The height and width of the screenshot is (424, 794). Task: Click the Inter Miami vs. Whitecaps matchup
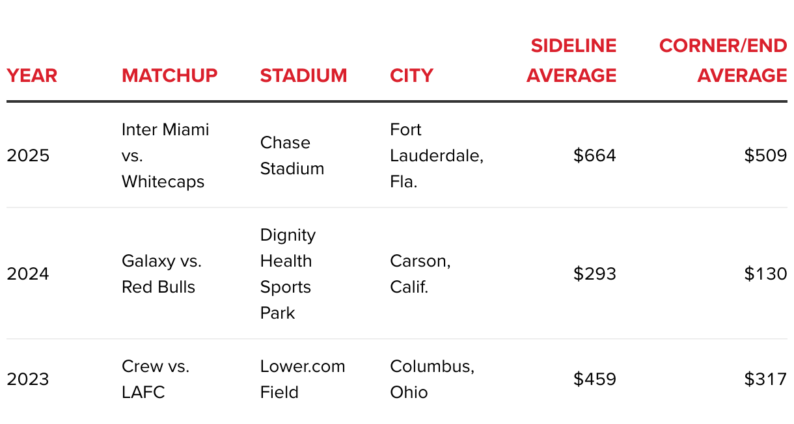tap(165, 155)
